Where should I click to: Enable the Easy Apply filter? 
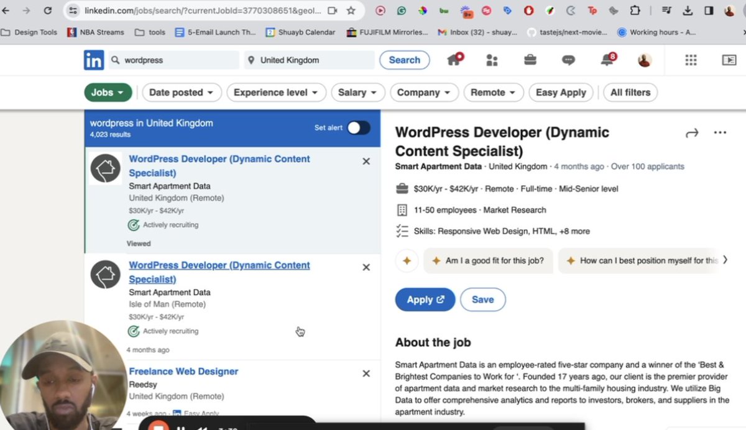tap(561, 93)
